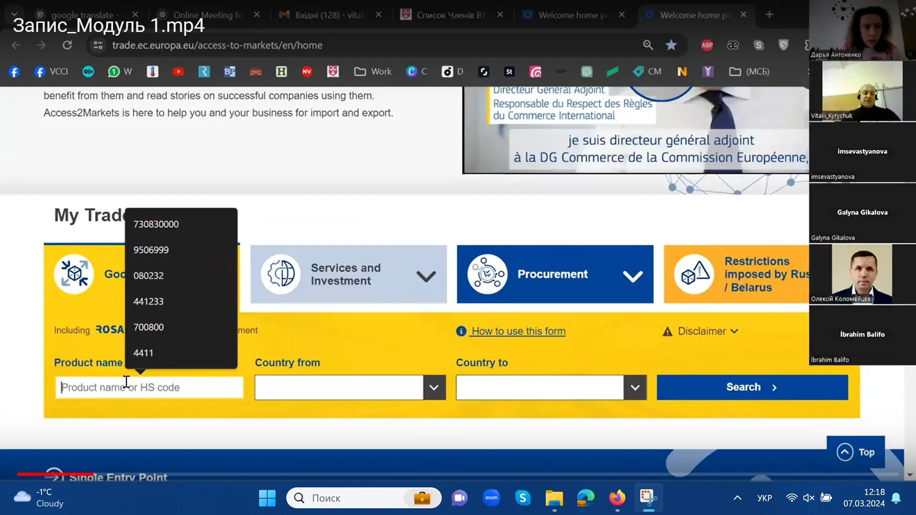Viewport: 916px width, 515px height.
Task: Expand the Disclaimer section
Action: (700, 331)
